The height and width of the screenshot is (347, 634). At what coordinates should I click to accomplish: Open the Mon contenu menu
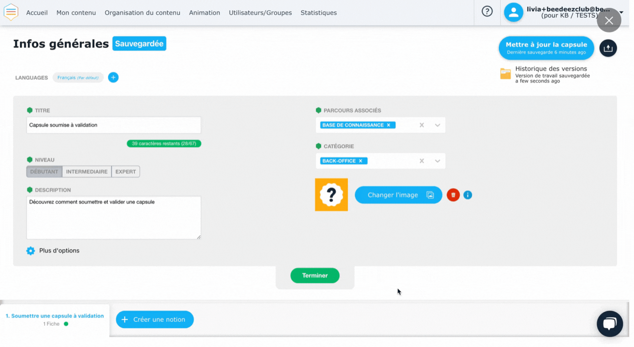point(76,13)
